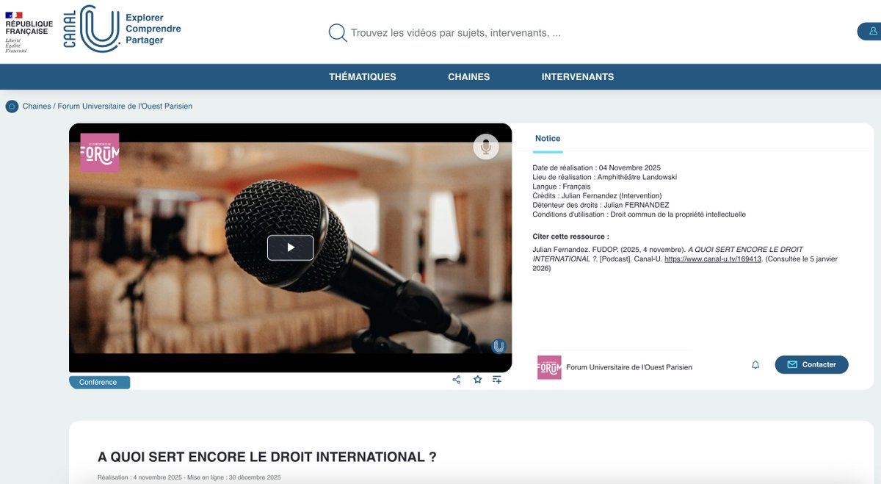Click the text Détenteur des droits : Julian FERNANDEZ
This screenshot has height=484, width=881.
click(601, 205)
